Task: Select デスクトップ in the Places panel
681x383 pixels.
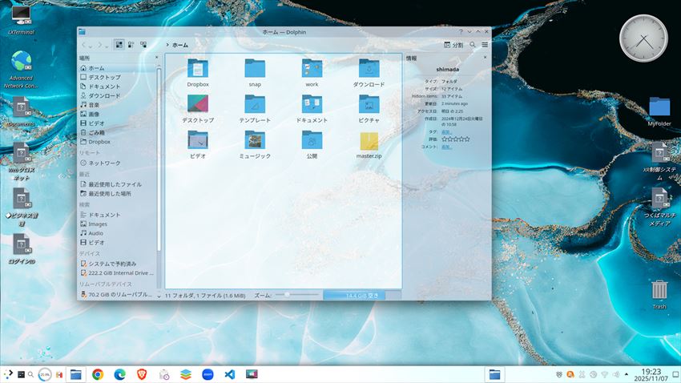Action: [117, 77]
